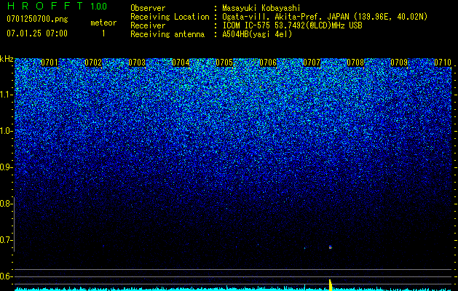
Task: Click the filename 0701250700.png
Action: point(37,20)
